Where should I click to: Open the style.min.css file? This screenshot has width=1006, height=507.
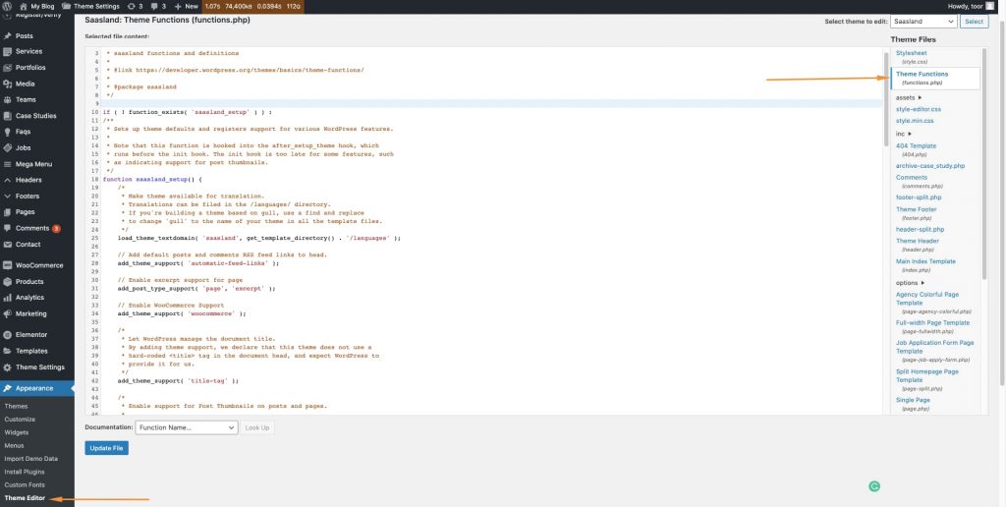tap(915, 121)
